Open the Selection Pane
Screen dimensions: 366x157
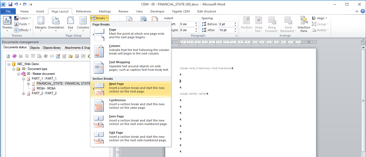(304, 24)
